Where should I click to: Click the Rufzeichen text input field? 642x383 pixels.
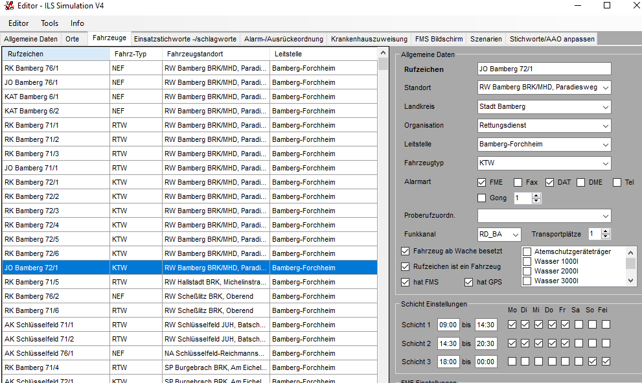point(544,69)
